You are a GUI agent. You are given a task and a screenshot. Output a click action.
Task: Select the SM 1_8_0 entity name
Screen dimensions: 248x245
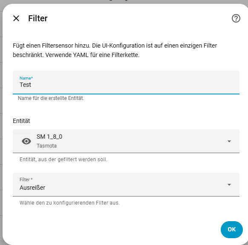[x=49, y=137]
